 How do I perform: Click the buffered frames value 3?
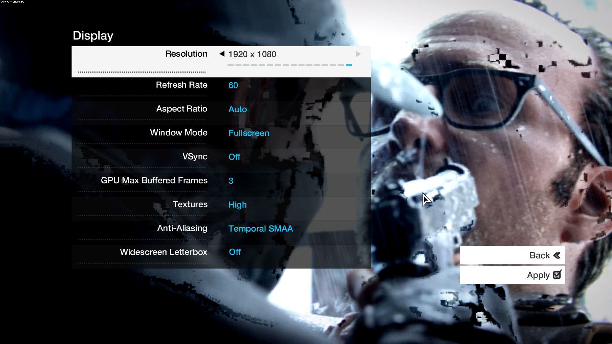pyautogui.click(x=231, y=181)
